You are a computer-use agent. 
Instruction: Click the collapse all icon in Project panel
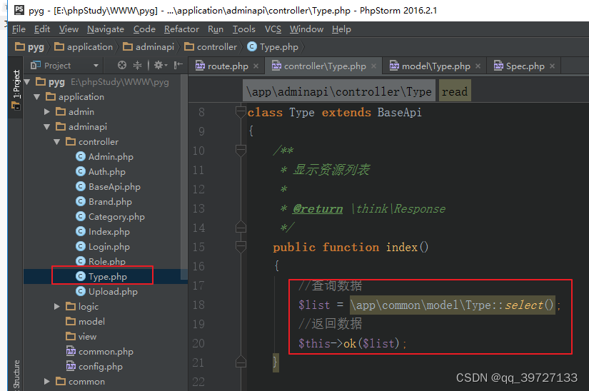pos(138,66)
